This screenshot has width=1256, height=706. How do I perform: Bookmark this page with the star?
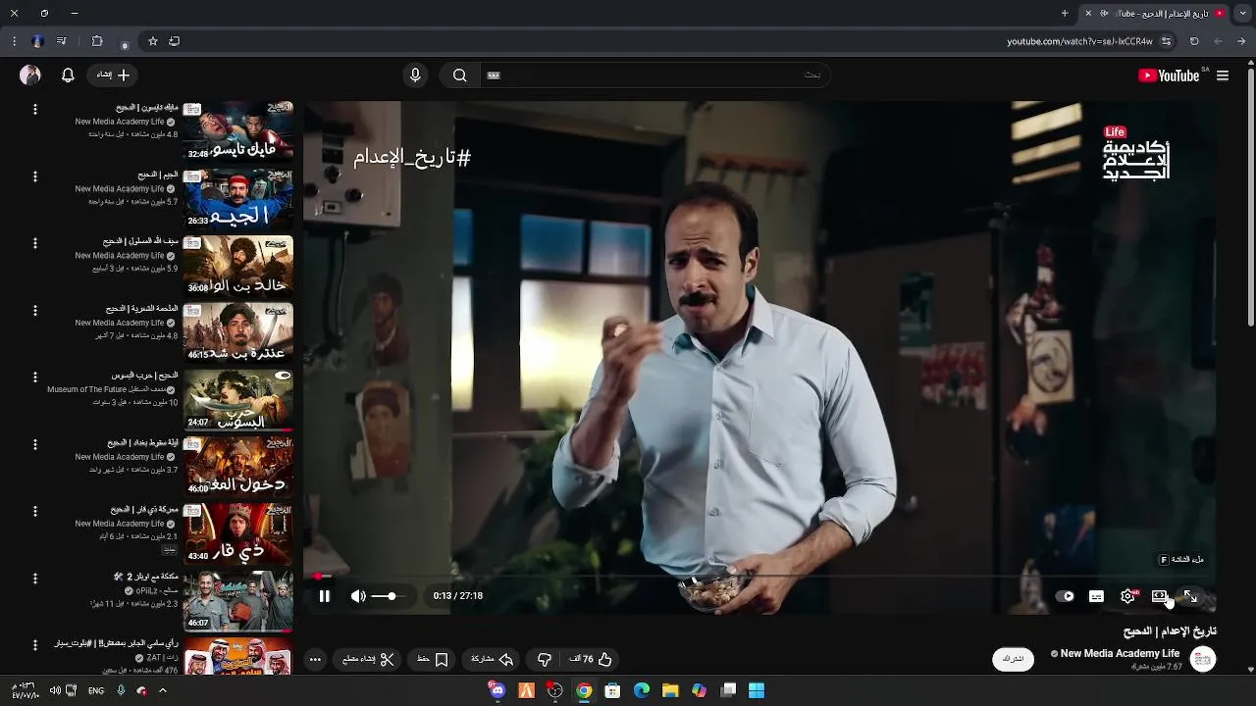pos(153,41)
